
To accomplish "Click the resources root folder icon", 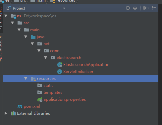I will 33,79.
